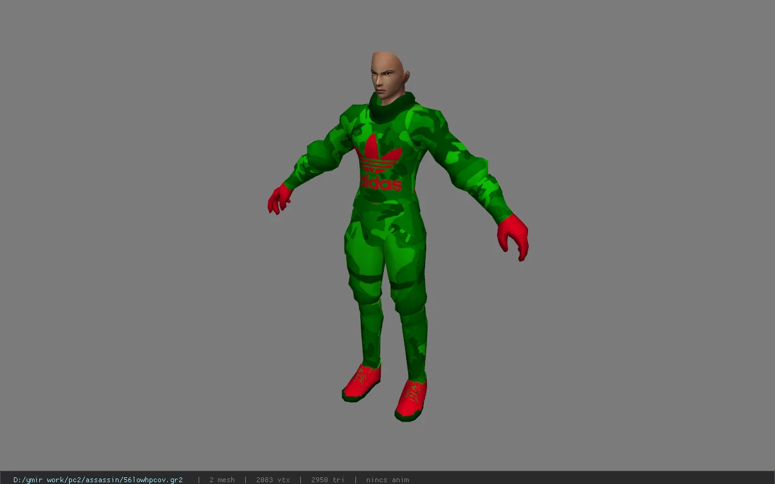Image resolution: width=775 pixels, height=484 pixels.
Task: Click the 3D character model in the viewport
Action: click(x=398, y=237)
